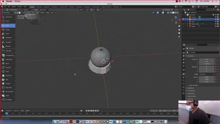Play the animation forward

tap(93, 111)
